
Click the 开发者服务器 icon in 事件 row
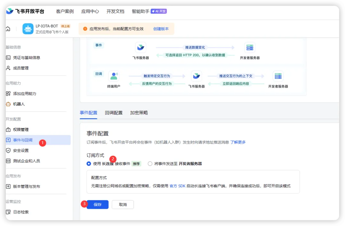point(250,48)
